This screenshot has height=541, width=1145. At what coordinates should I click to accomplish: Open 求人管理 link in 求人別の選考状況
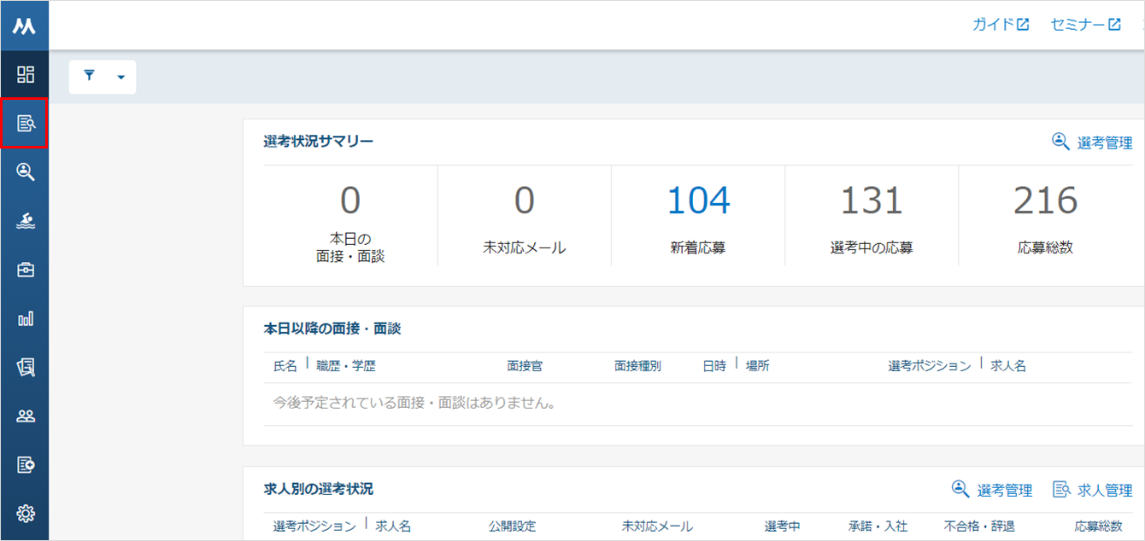1093,490
